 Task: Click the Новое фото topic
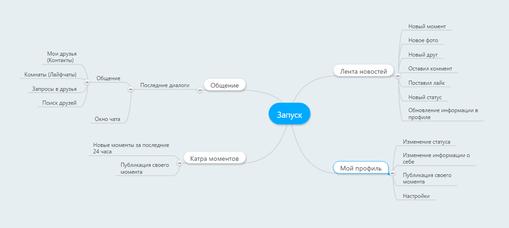click(423, 40)
